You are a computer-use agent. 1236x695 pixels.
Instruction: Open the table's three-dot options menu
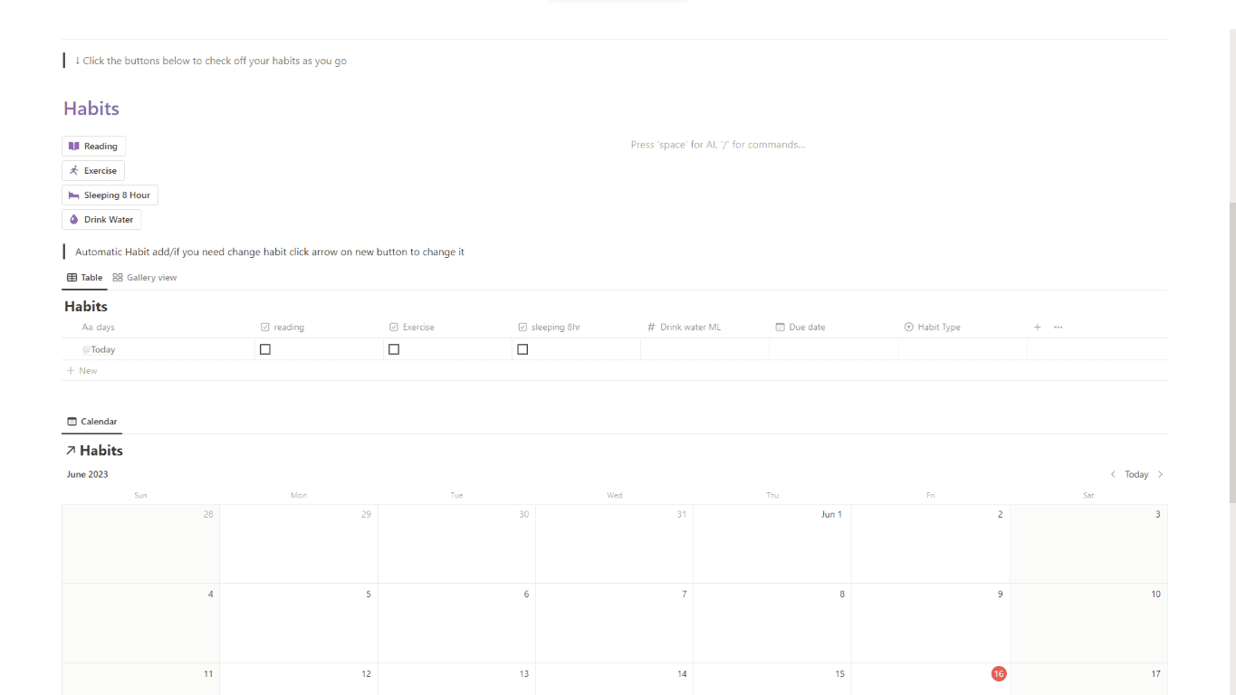coord(1058,327)
